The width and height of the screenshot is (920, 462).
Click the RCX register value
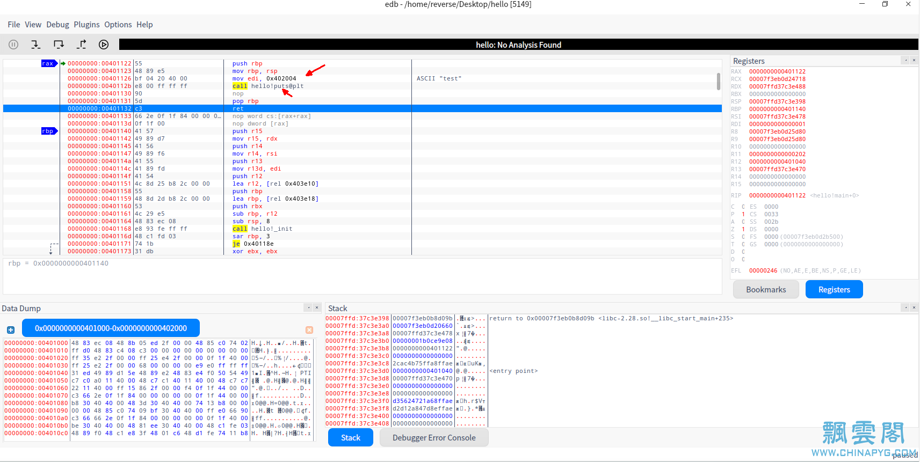(x=777, y=79)
